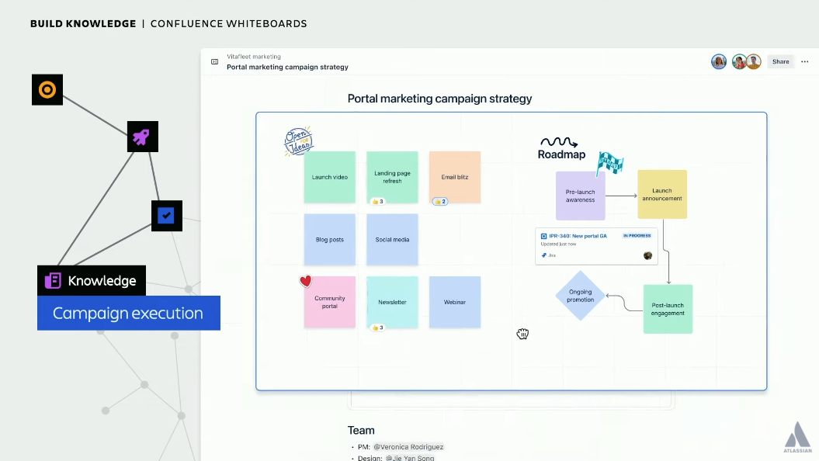Click the blue checkmark task icon
The image size is (819, 461).
pos(167,216)
